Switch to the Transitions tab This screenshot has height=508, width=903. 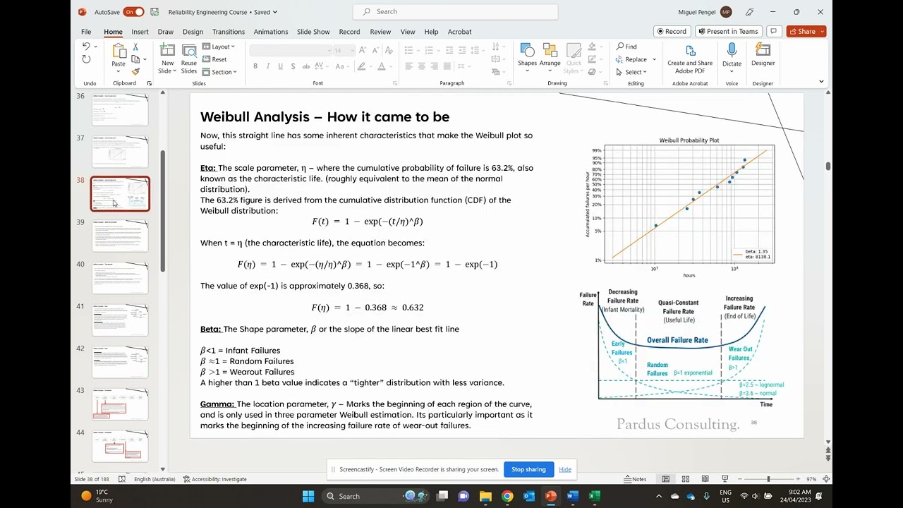[x=229, y=32]
